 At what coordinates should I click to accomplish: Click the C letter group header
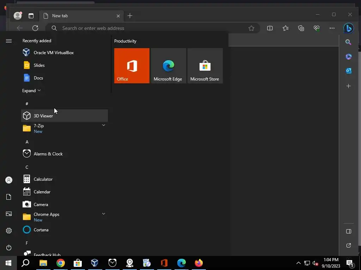pyautogui.click(x=27, y=167)
